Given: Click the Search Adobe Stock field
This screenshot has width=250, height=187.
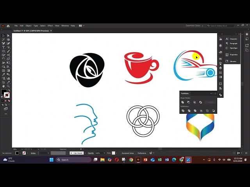Looking at the screenshot, I should (221, 26).
